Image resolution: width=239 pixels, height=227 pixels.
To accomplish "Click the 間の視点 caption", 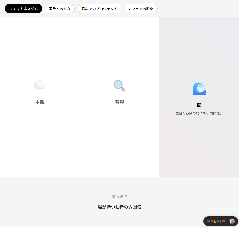I will tap(119, 197).
